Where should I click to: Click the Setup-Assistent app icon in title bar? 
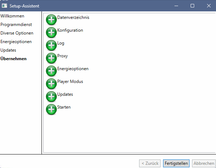[x=4, y=6]
